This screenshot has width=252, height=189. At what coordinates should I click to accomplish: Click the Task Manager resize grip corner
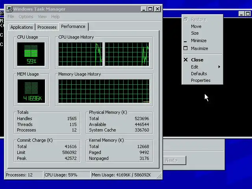coord(159,176)
